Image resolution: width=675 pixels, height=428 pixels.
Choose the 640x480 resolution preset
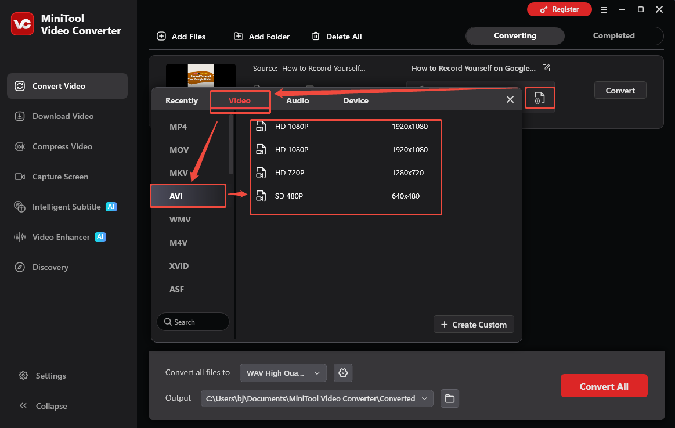406,196
